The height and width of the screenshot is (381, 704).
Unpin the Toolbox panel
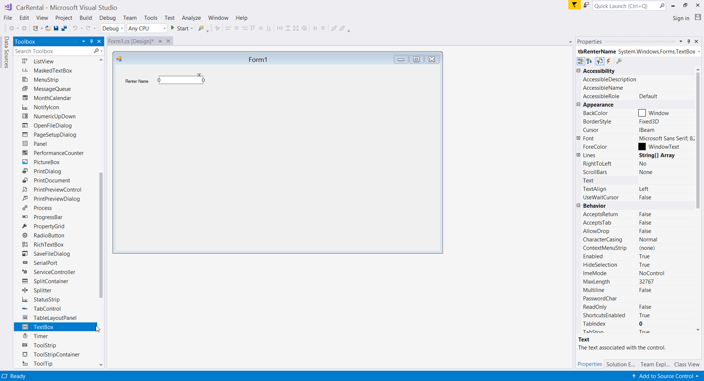[92, 41]
